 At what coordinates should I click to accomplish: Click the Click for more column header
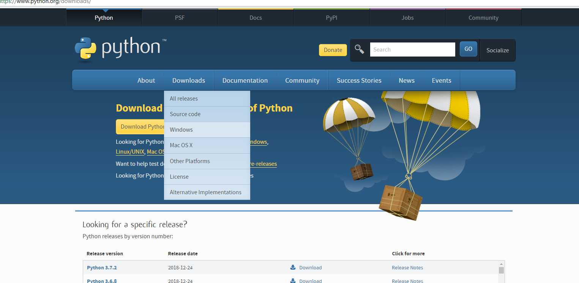pyautogui.click(x=408, y=253)
